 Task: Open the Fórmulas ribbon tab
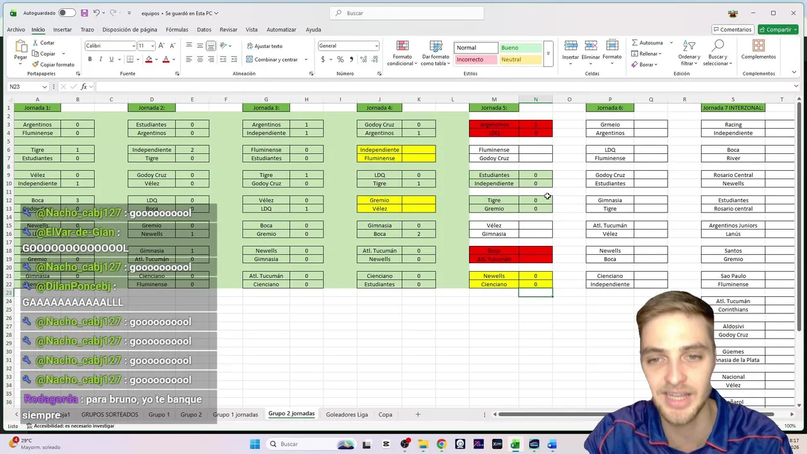(177, 30)
